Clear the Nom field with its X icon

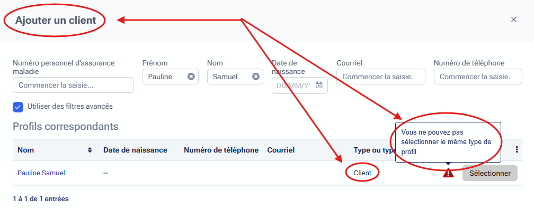[256, 77]
